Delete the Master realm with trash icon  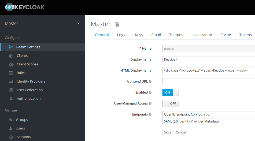(117, 24)
